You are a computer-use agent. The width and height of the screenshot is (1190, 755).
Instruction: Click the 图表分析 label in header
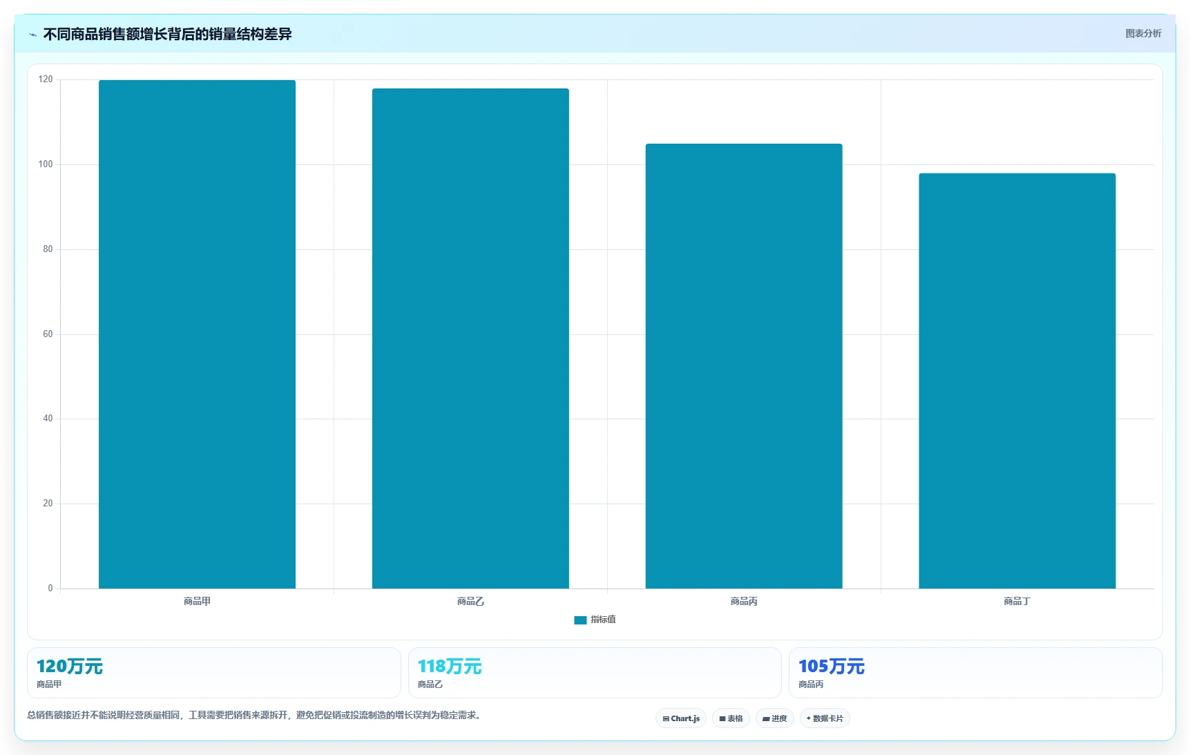[x=1143, y=33]
